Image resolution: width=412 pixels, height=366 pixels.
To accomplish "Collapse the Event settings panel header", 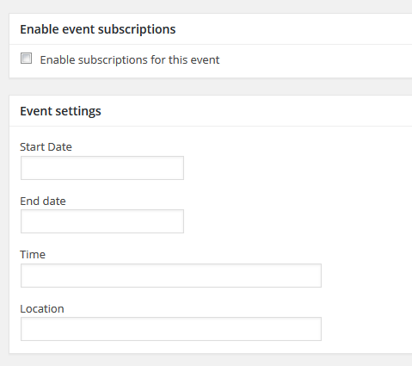I will tap(211, 111).
